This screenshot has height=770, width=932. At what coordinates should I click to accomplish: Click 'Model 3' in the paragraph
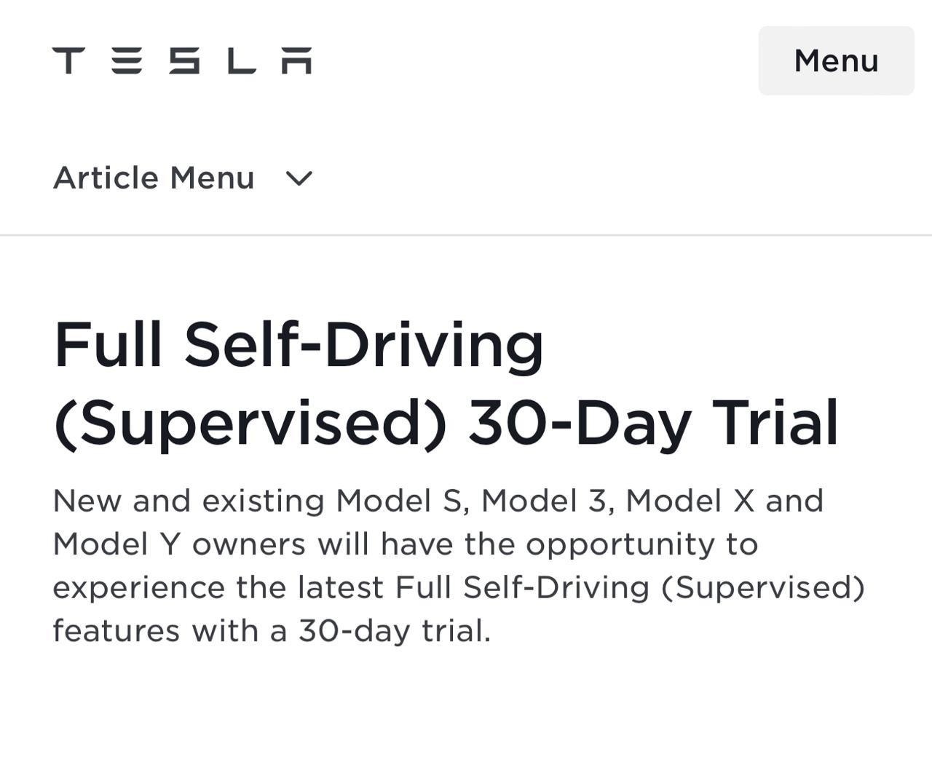click(x=543, y=501)
